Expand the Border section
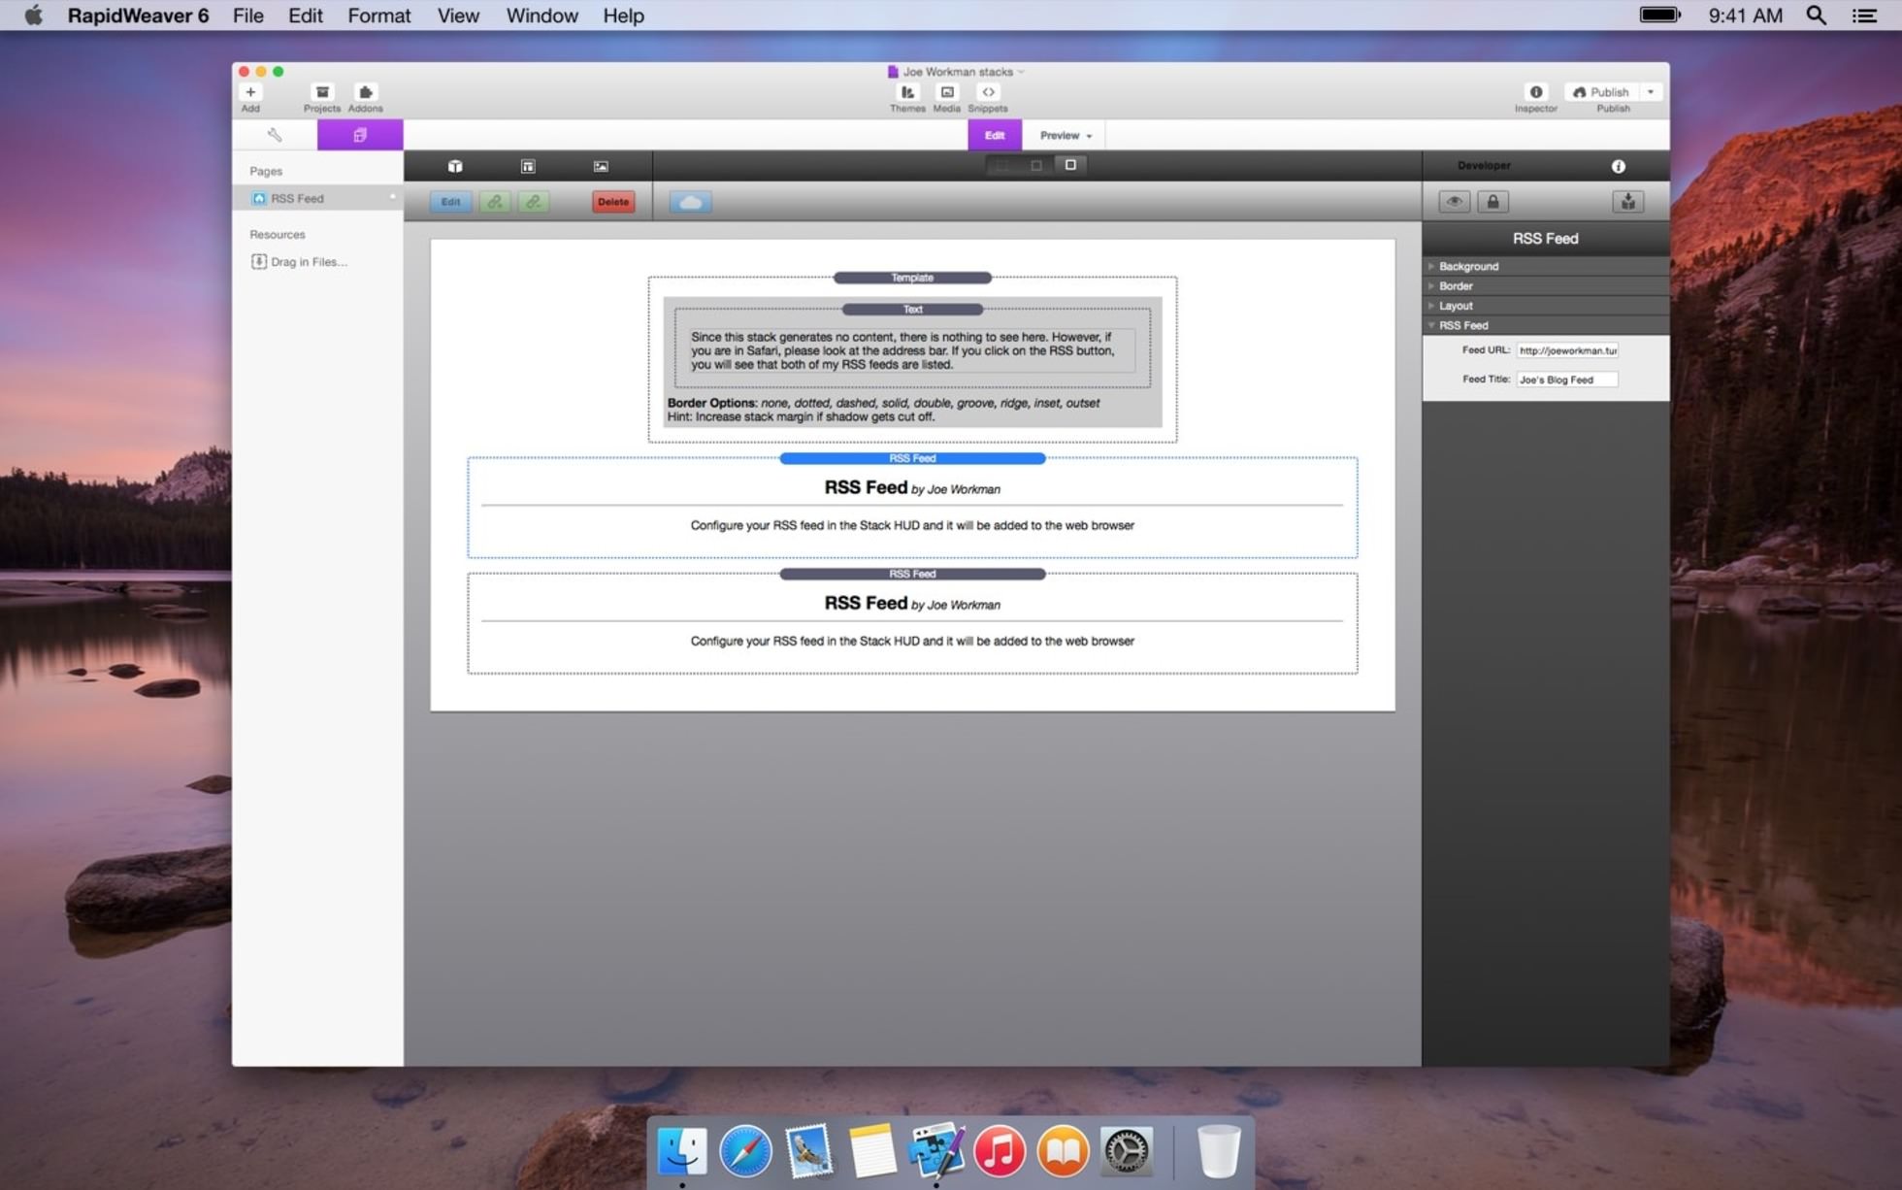Viewport: 1902px width, 1190px height. [x=1546, y=286]
